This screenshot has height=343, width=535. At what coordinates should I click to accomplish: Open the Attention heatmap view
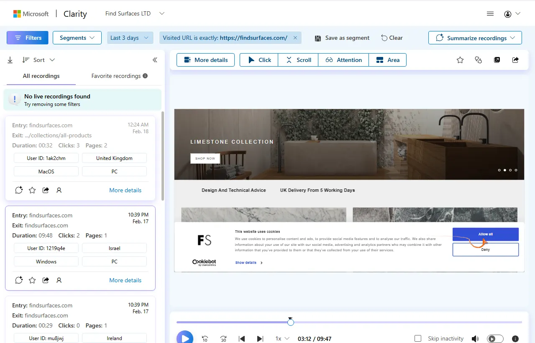coord(343,60)
